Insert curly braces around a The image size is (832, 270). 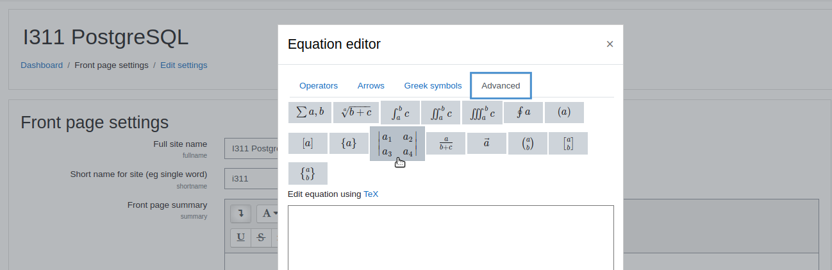(349, 144)
